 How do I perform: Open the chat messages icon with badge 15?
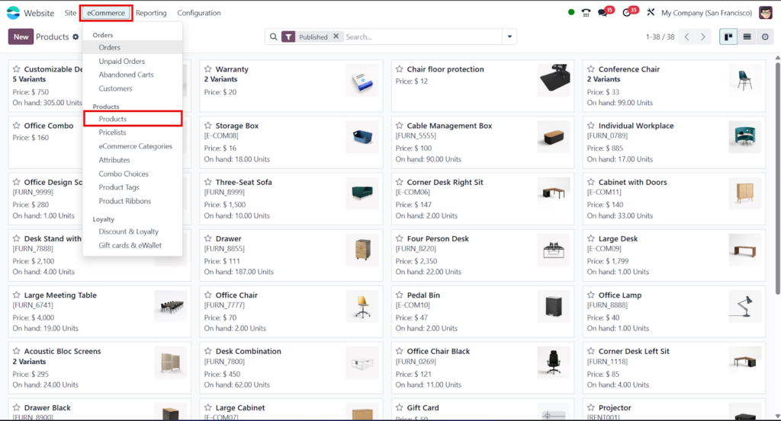604,12
